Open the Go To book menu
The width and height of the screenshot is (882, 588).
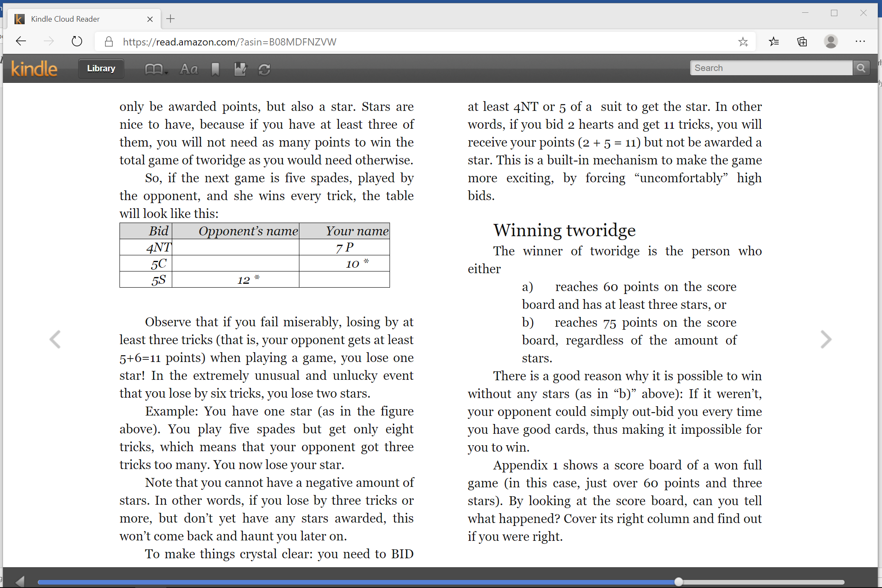[156, 69]
